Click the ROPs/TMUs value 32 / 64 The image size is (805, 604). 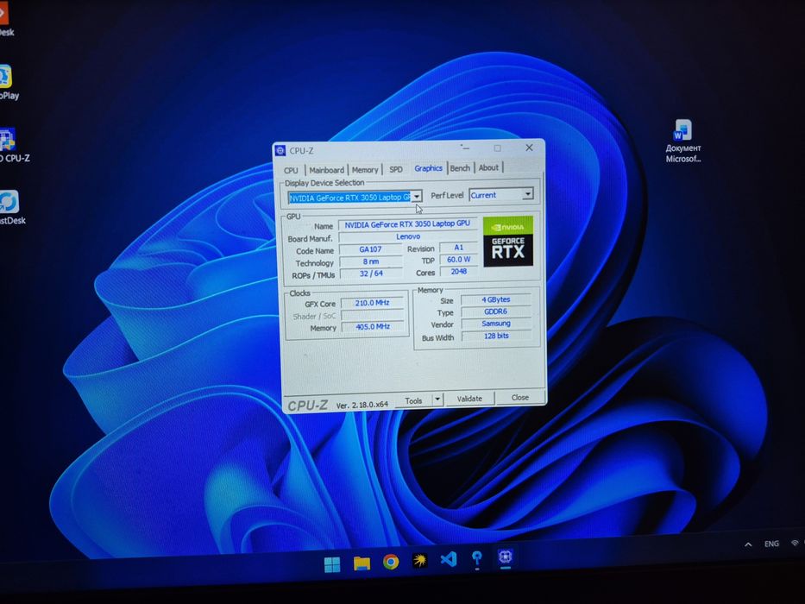point(371,274)
